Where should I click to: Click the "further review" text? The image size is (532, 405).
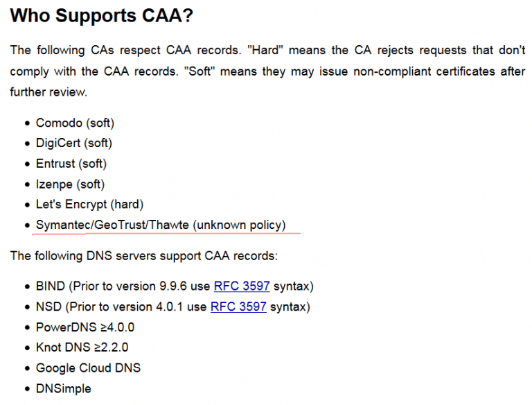(x=48, y=92)
